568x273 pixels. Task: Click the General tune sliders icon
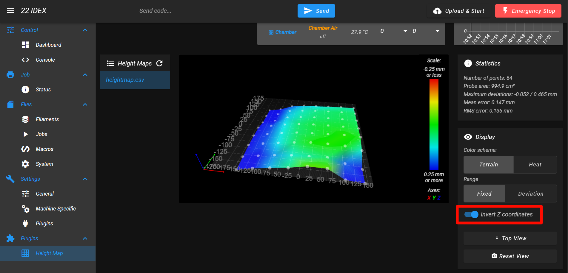(25, 194)
